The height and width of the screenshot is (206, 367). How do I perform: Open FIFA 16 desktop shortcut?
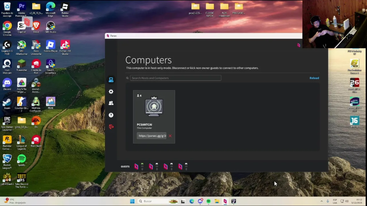[354, 122]
